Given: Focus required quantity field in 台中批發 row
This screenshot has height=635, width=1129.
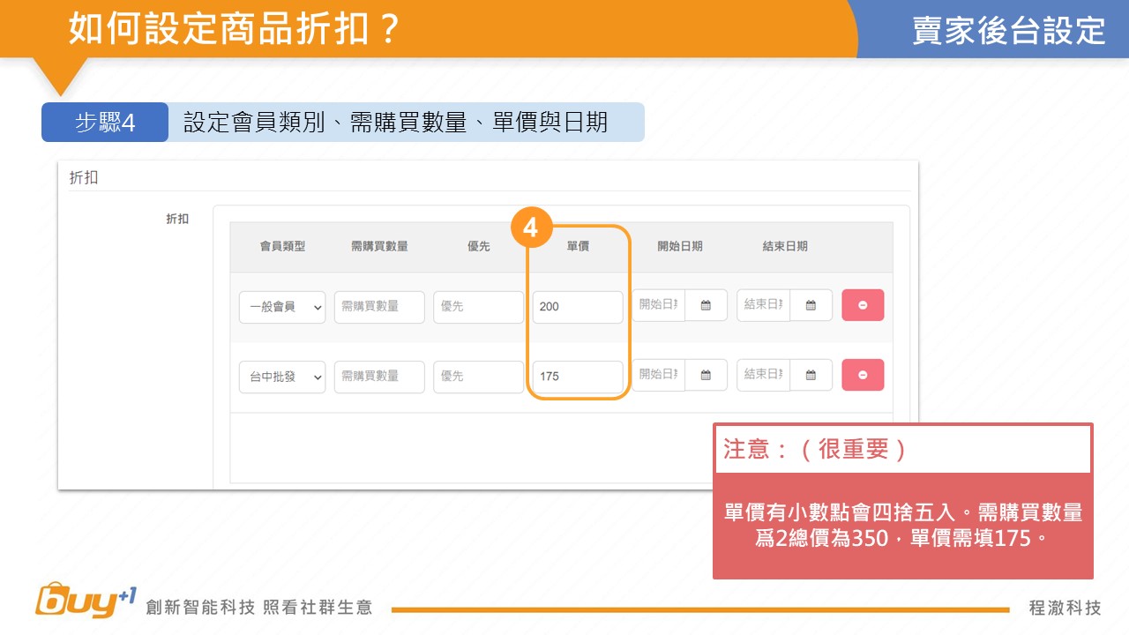Looking at the screenshot, I should point(379,377).
